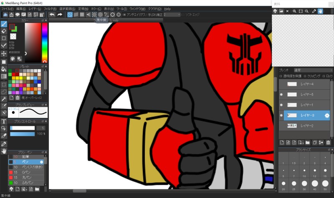The image size is (334, 198).
Task: Click the brush size number field
Action: (40, 128)
